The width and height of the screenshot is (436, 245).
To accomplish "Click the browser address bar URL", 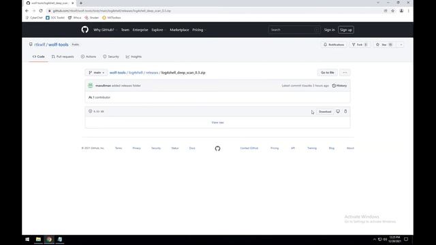I will [x=112, y=11].
